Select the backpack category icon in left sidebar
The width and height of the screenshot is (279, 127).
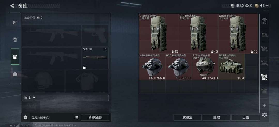tap(15, 57)
